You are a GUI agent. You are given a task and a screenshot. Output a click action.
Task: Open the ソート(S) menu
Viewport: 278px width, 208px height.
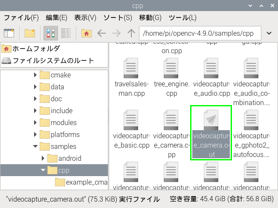tap(118, 18)
